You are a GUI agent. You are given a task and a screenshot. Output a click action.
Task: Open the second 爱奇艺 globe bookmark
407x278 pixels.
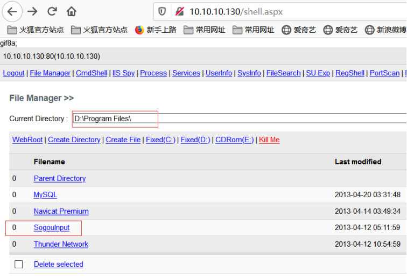pos(340,30)
